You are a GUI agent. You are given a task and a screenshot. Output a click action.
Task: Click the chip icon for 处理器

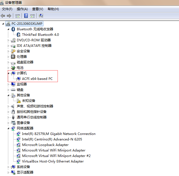point(13,57)
